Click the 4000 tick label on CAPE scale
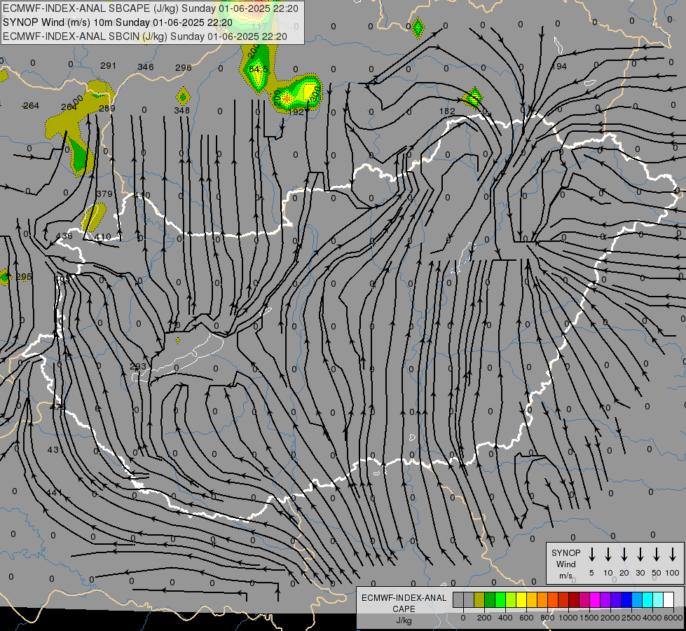686x631 pixels. (652, 618)
